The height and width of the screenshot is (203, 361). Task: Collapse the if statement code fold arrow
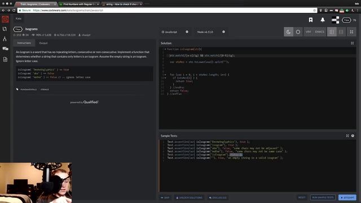165,78
